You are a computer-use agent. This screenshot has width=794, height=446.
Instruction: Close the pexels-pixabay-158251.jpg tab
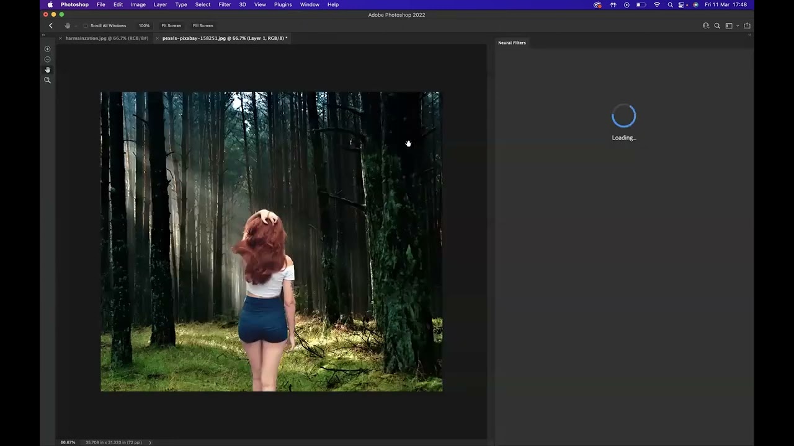(157, 38)
